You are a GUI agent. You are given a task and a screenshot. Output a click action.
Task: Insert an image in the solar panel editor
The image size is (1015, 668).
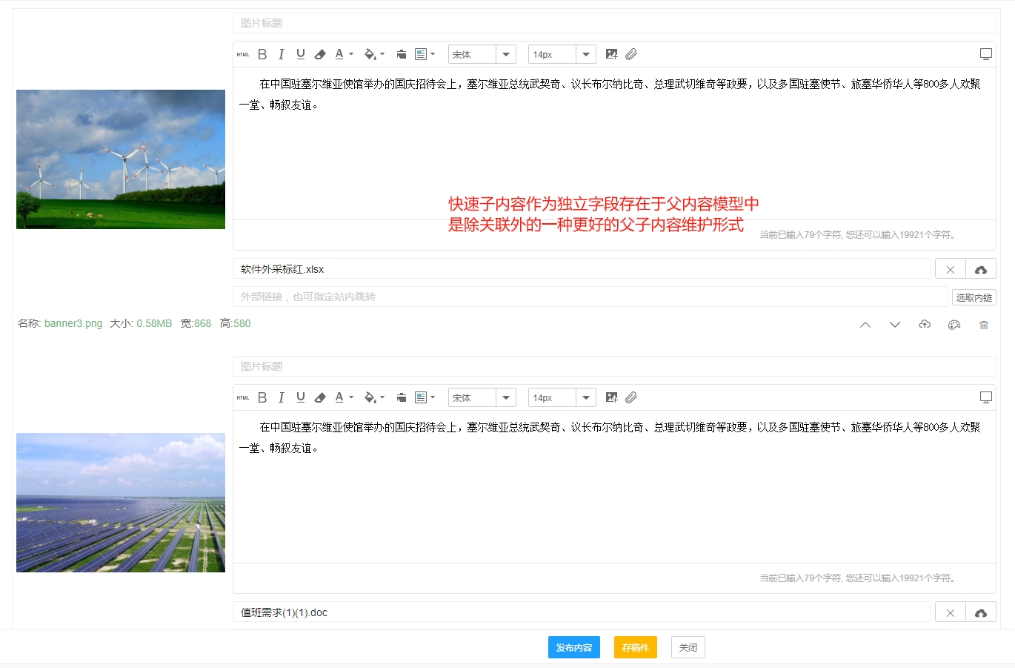(611, 397)
